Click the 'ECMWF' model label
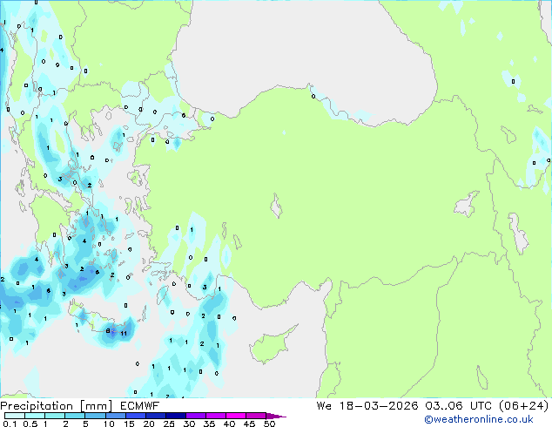Image resolution: width=552 pixels, height=427 pixels. 140,406
